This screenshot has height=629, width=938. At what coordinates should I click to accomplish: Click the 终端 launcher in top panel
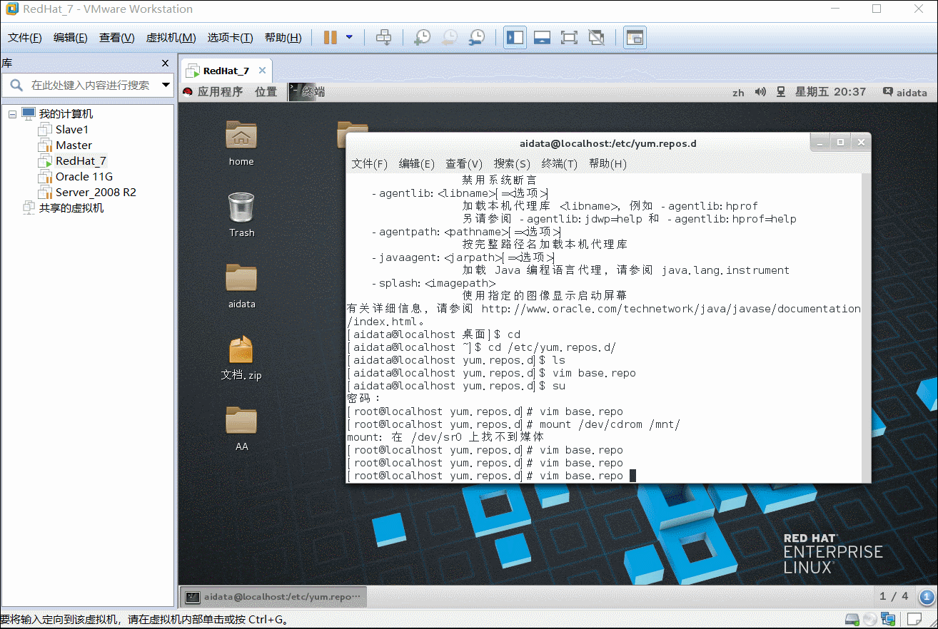306,92
